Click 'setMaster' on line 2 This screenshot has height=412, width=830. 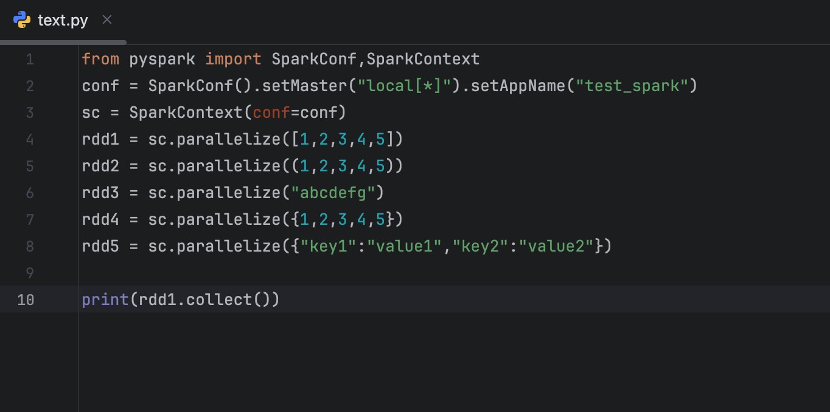(x=304, y=86)
